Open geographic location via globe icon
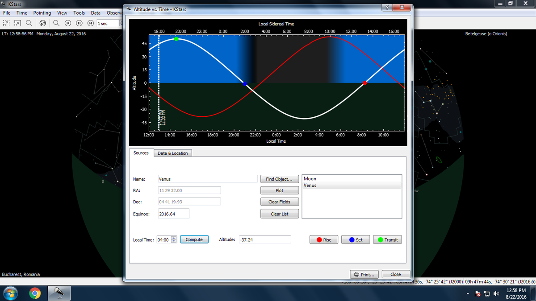Viewport: 536px width, 301px height. 43,23
